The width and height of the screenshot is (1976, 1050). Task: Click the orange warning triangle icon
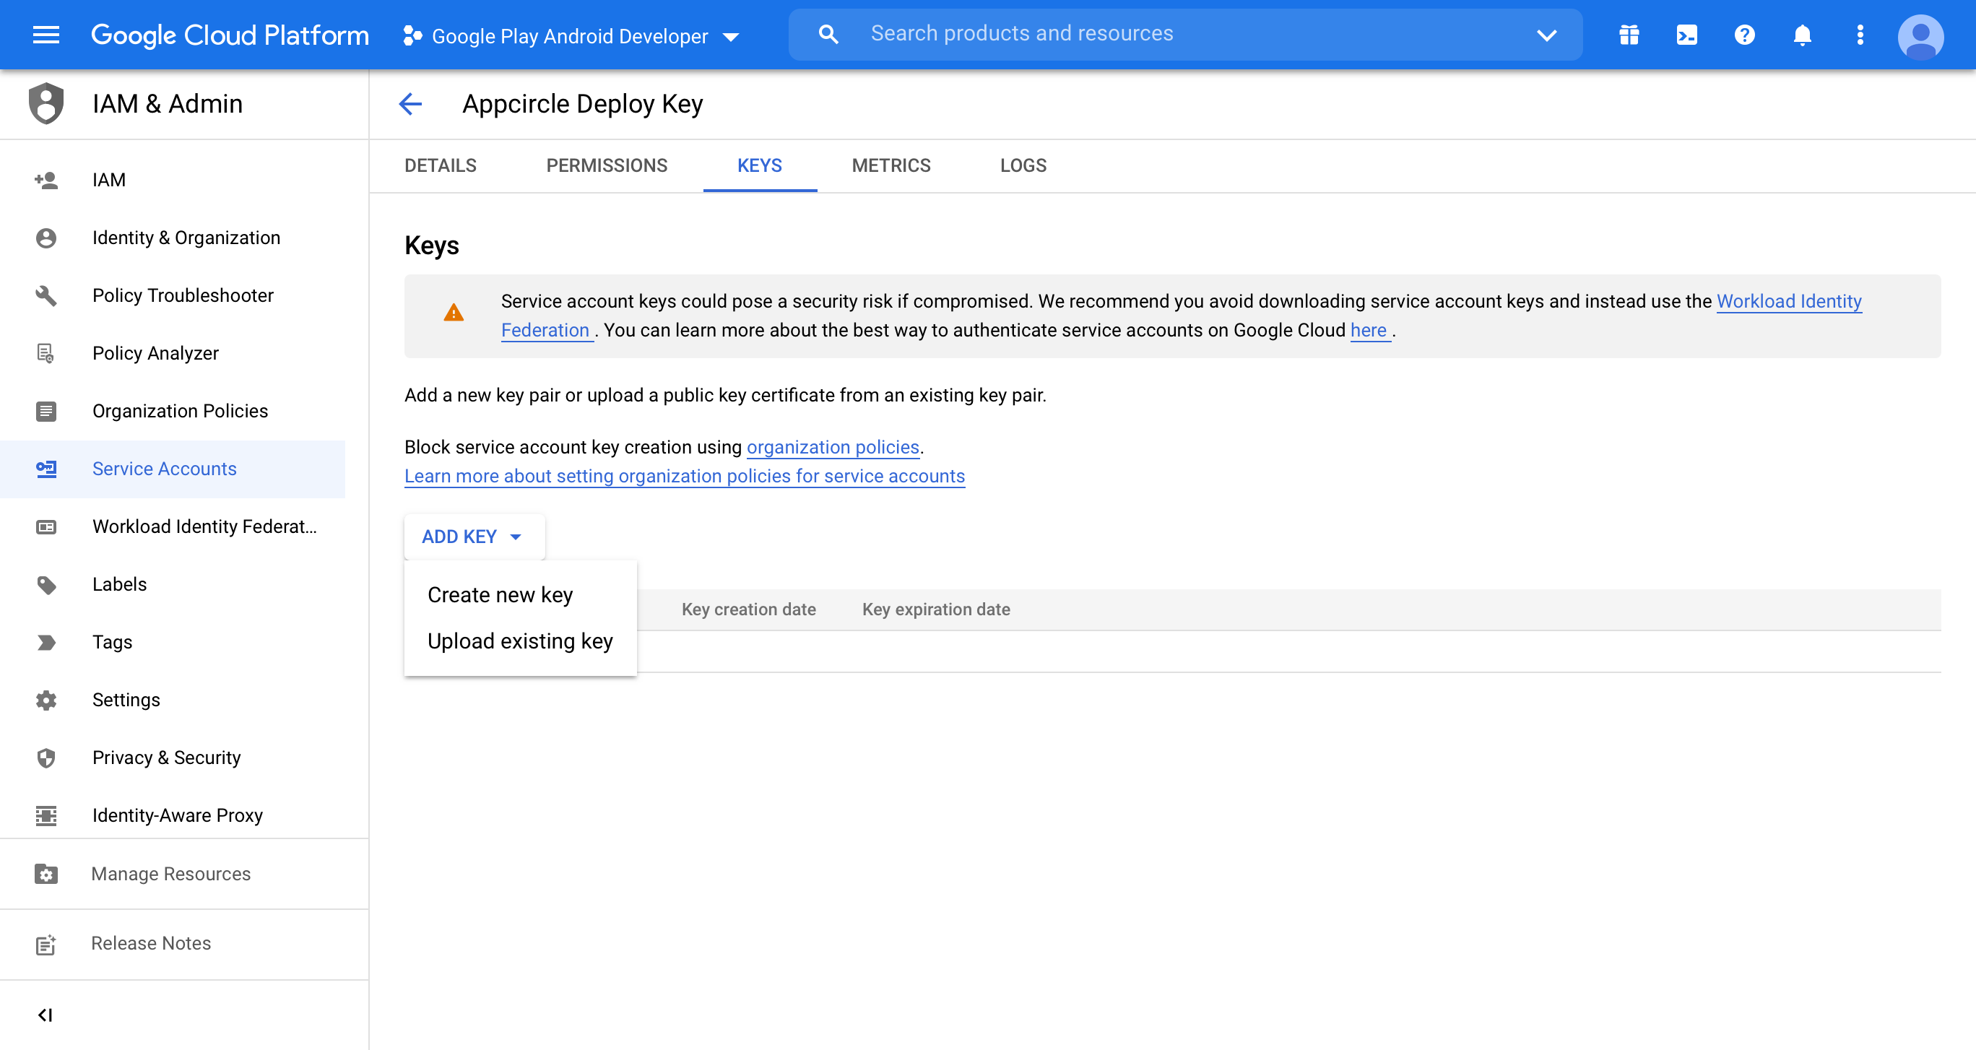[x=454, y=313]
